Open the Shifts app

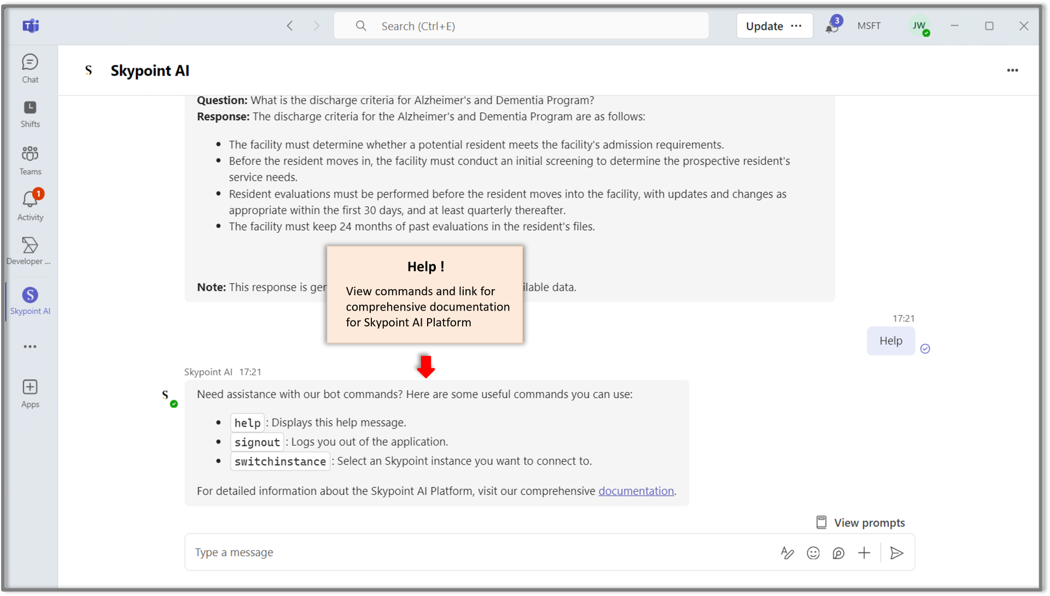(x=30, y=114)
